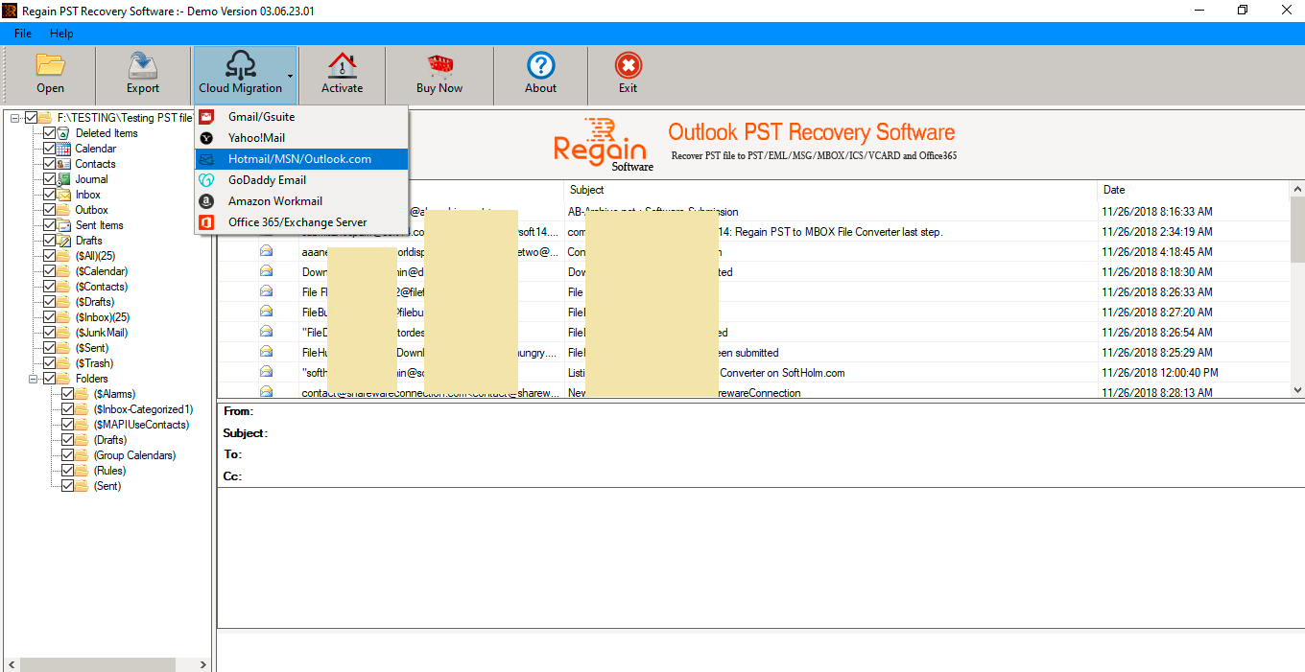Click the Export toolbar icon
Screen dimensions: 1305x672
(x=143, y=65)
